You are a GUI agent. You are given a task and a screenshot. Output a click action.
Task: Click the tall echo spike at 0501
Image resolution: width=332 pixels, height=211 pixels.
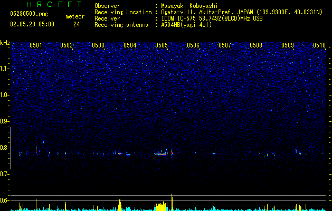(x=36, y=150)
